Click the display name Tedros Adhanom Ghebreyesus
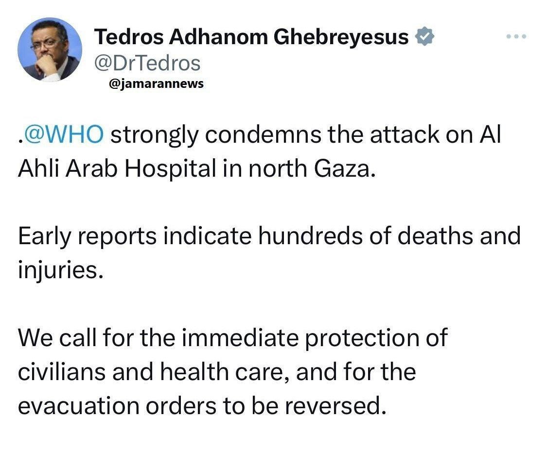Viewport: 547px width, 450px height. pos(251,37)
